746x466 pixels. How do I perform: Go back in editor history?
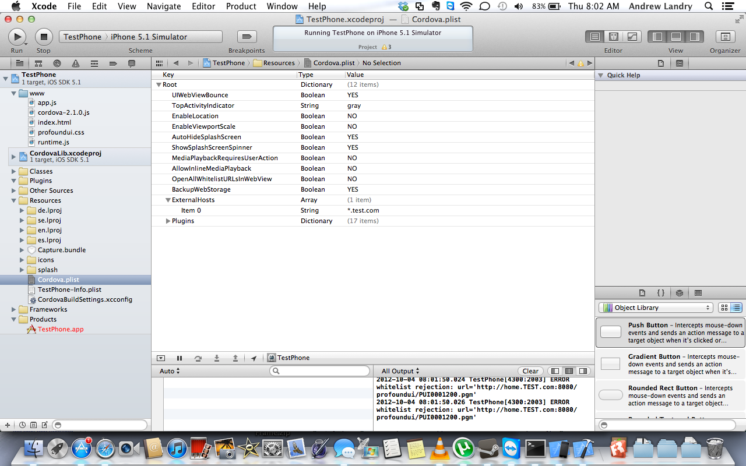[x=175, y=63]
